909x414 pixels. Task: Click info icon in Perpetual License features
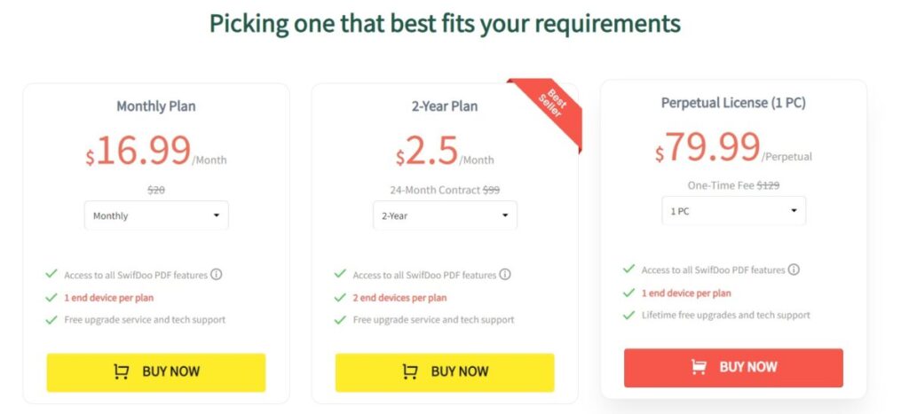794,269
